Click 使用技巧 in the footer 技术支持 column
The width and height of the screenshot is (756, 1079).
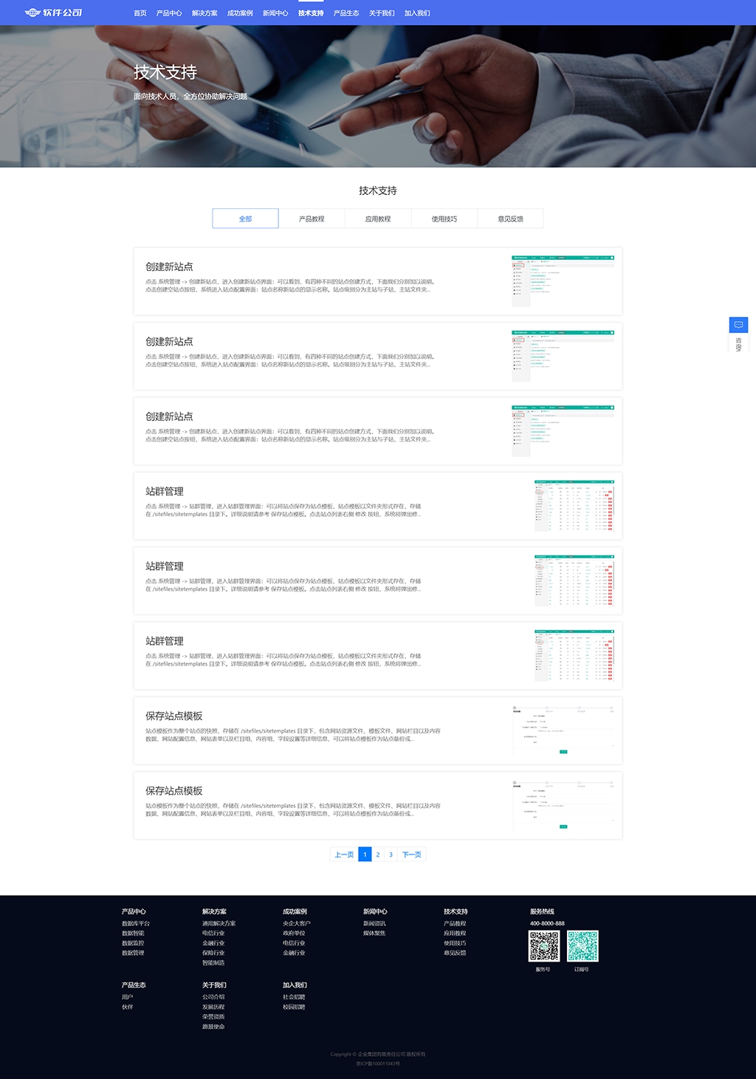pos(455,943)
